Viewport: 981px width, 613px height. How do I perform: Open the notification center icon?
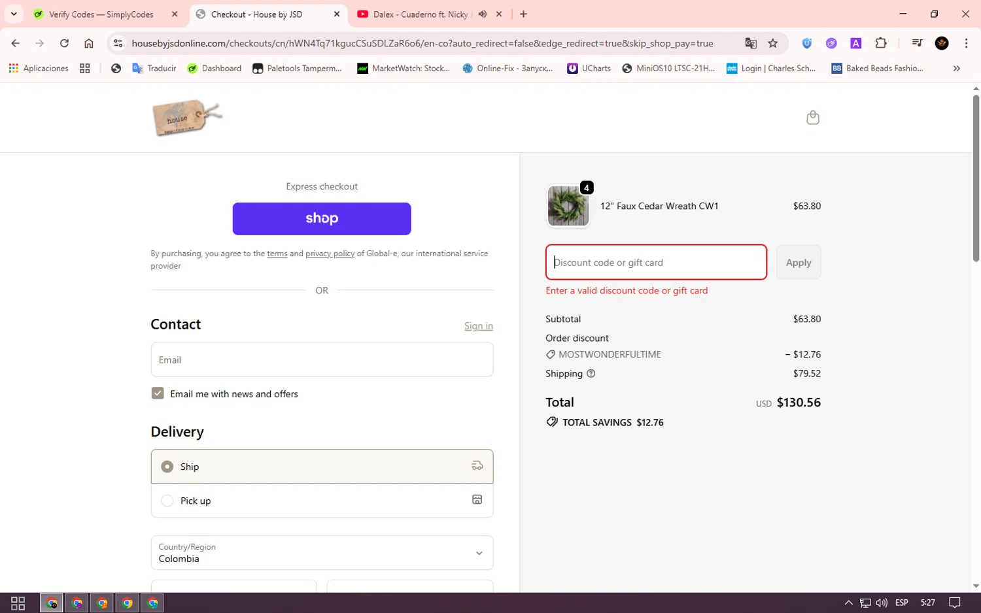tap(955, 603)
